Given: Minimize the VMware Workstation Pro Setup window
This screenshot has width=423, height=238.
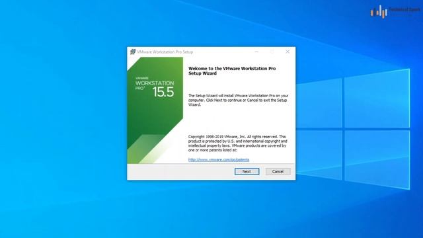Looking at the screenshot, I should (x=256, y=52).
